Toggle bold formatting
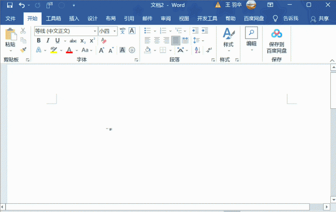The width and height of the screenshot is (336, 212). coord(39,40)
